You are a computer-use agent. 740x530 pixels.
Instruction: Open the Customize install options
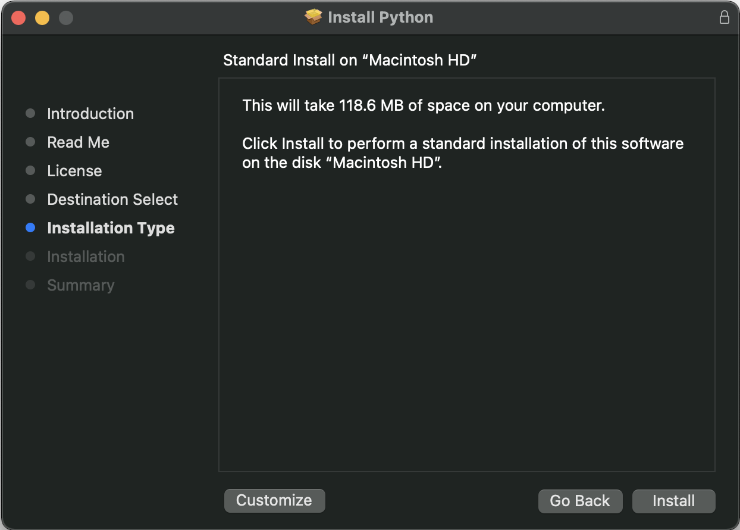(x=274, y=501)
